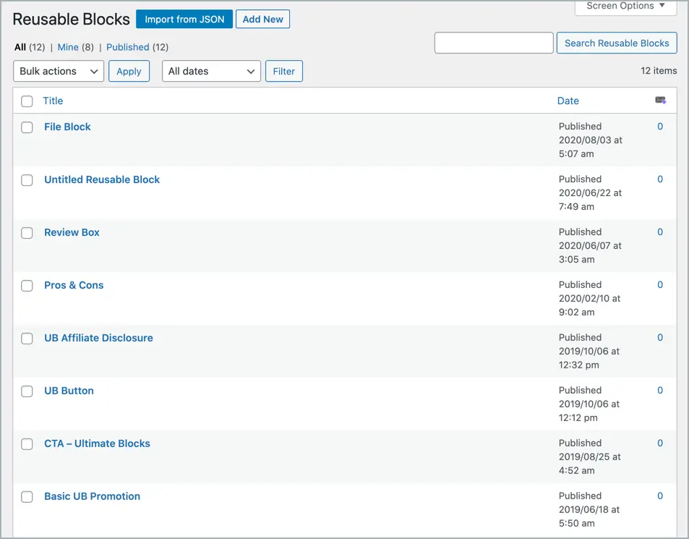
Task: Expand the All dates dropdown
Action: pyautogui.click(x=211, y=71)
